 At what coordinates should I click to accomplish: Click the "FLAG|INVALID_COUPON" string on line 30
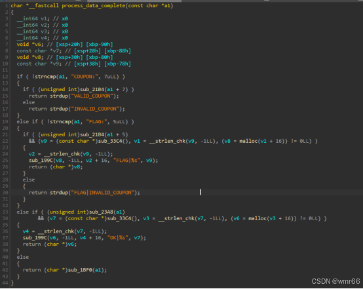103,193
